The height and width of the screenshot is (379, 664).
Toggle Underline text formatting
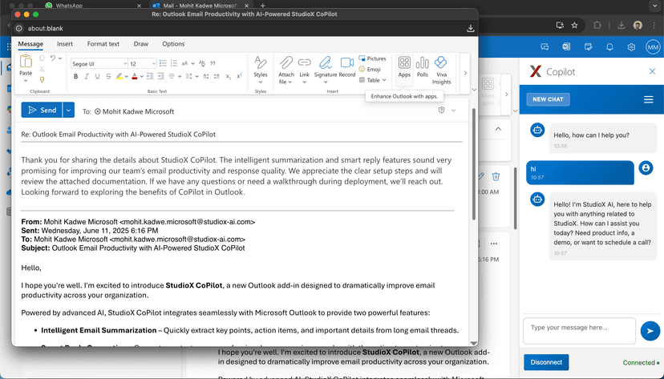point(97,77)
